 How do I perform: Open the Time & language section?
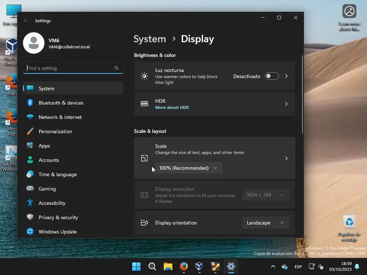pos(73,174)
